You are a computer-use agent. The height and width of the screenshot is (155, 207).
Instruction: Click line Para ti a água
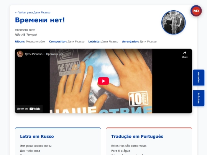[x=121, y=151]
